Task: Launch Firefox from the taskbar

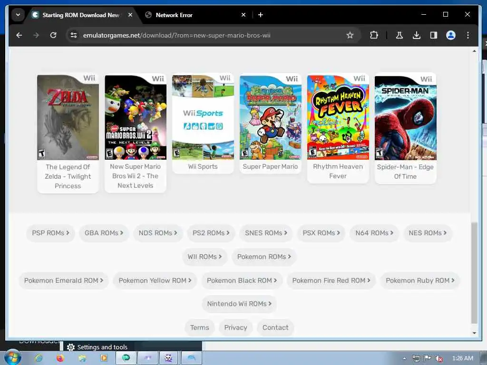Action: [60, 358]
